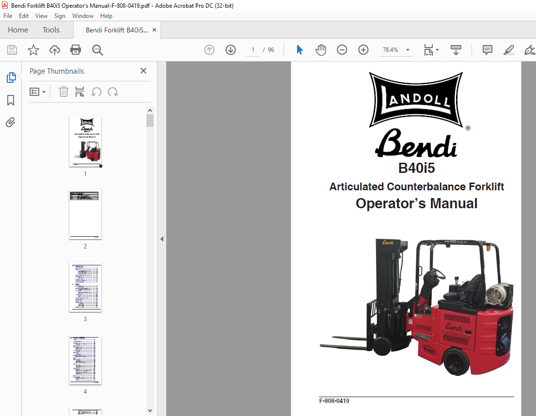Viewport: 536px width, 416px height.
Task: Open the Bookmarks sidebar panel
Action: (x=11, y=100)
